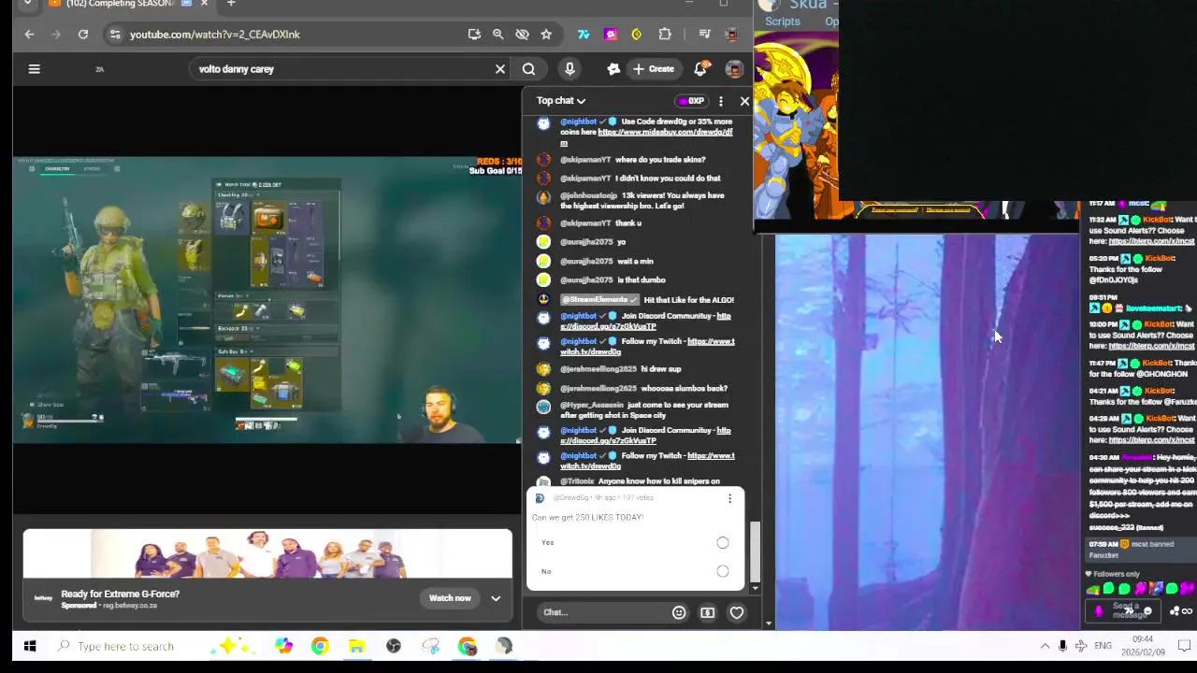The width and height of the screenshot is (1197, 673).
Task: Open the Scripts menu in Skua window
Action: (x=783, y=21)
